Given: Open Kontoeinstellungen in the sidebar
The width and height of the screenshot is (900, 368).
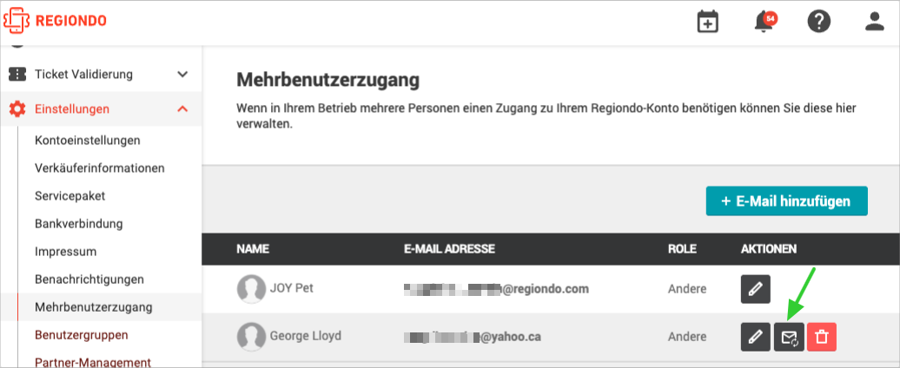Looking at the screenshot, I should (x=87, y=140).
